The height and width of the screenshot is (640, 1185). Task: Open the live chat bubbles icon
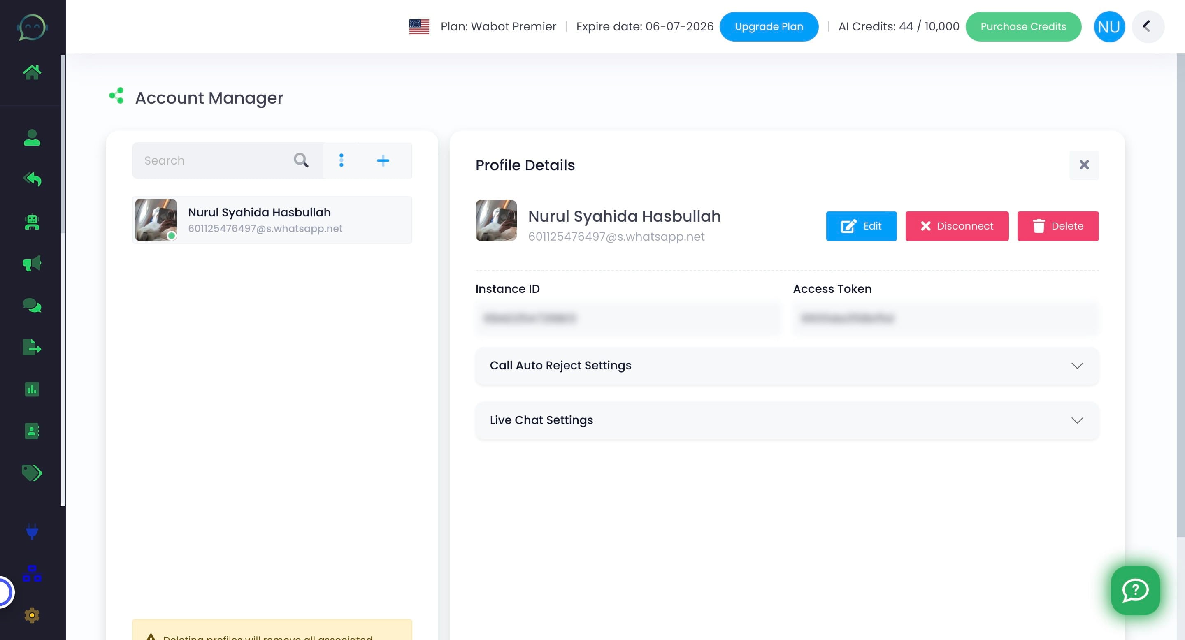[32, 305]
